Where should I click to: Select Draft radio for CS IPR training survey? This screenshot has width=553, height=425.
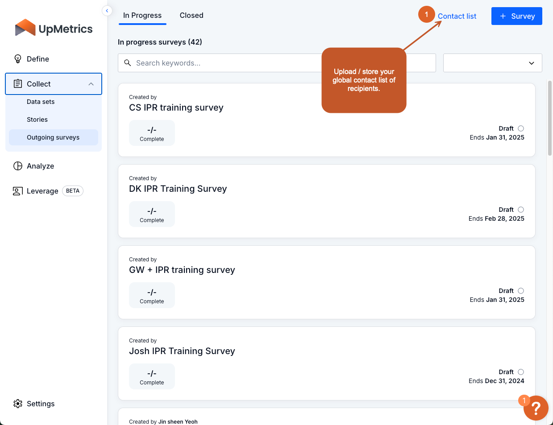click(x=521, y=128)
